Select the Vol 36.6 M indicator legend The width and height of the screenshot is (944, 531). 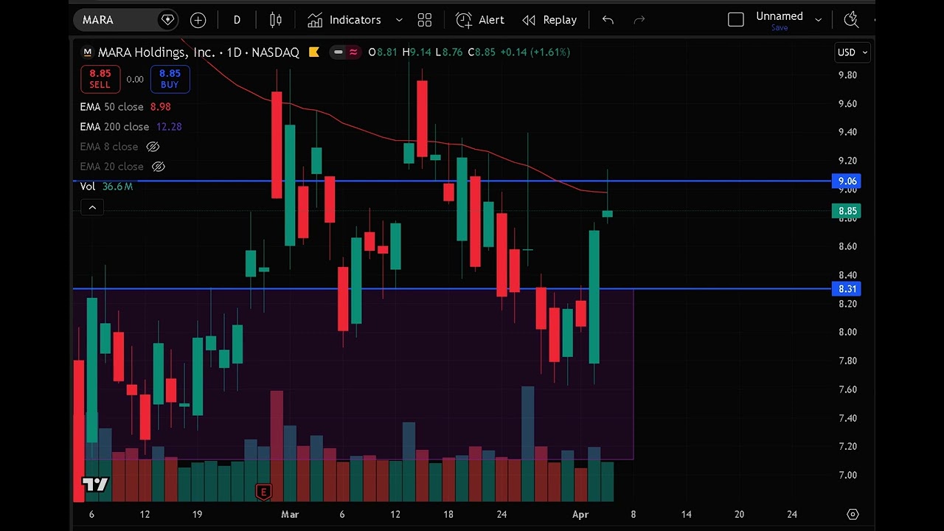106,187
